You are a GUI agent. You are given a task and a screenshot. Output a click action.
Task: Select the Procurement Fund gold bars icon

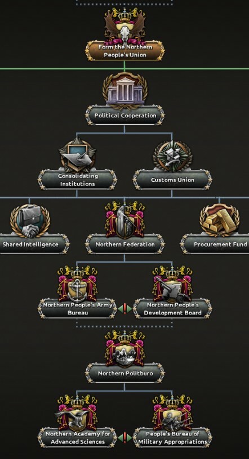(220, 220)
